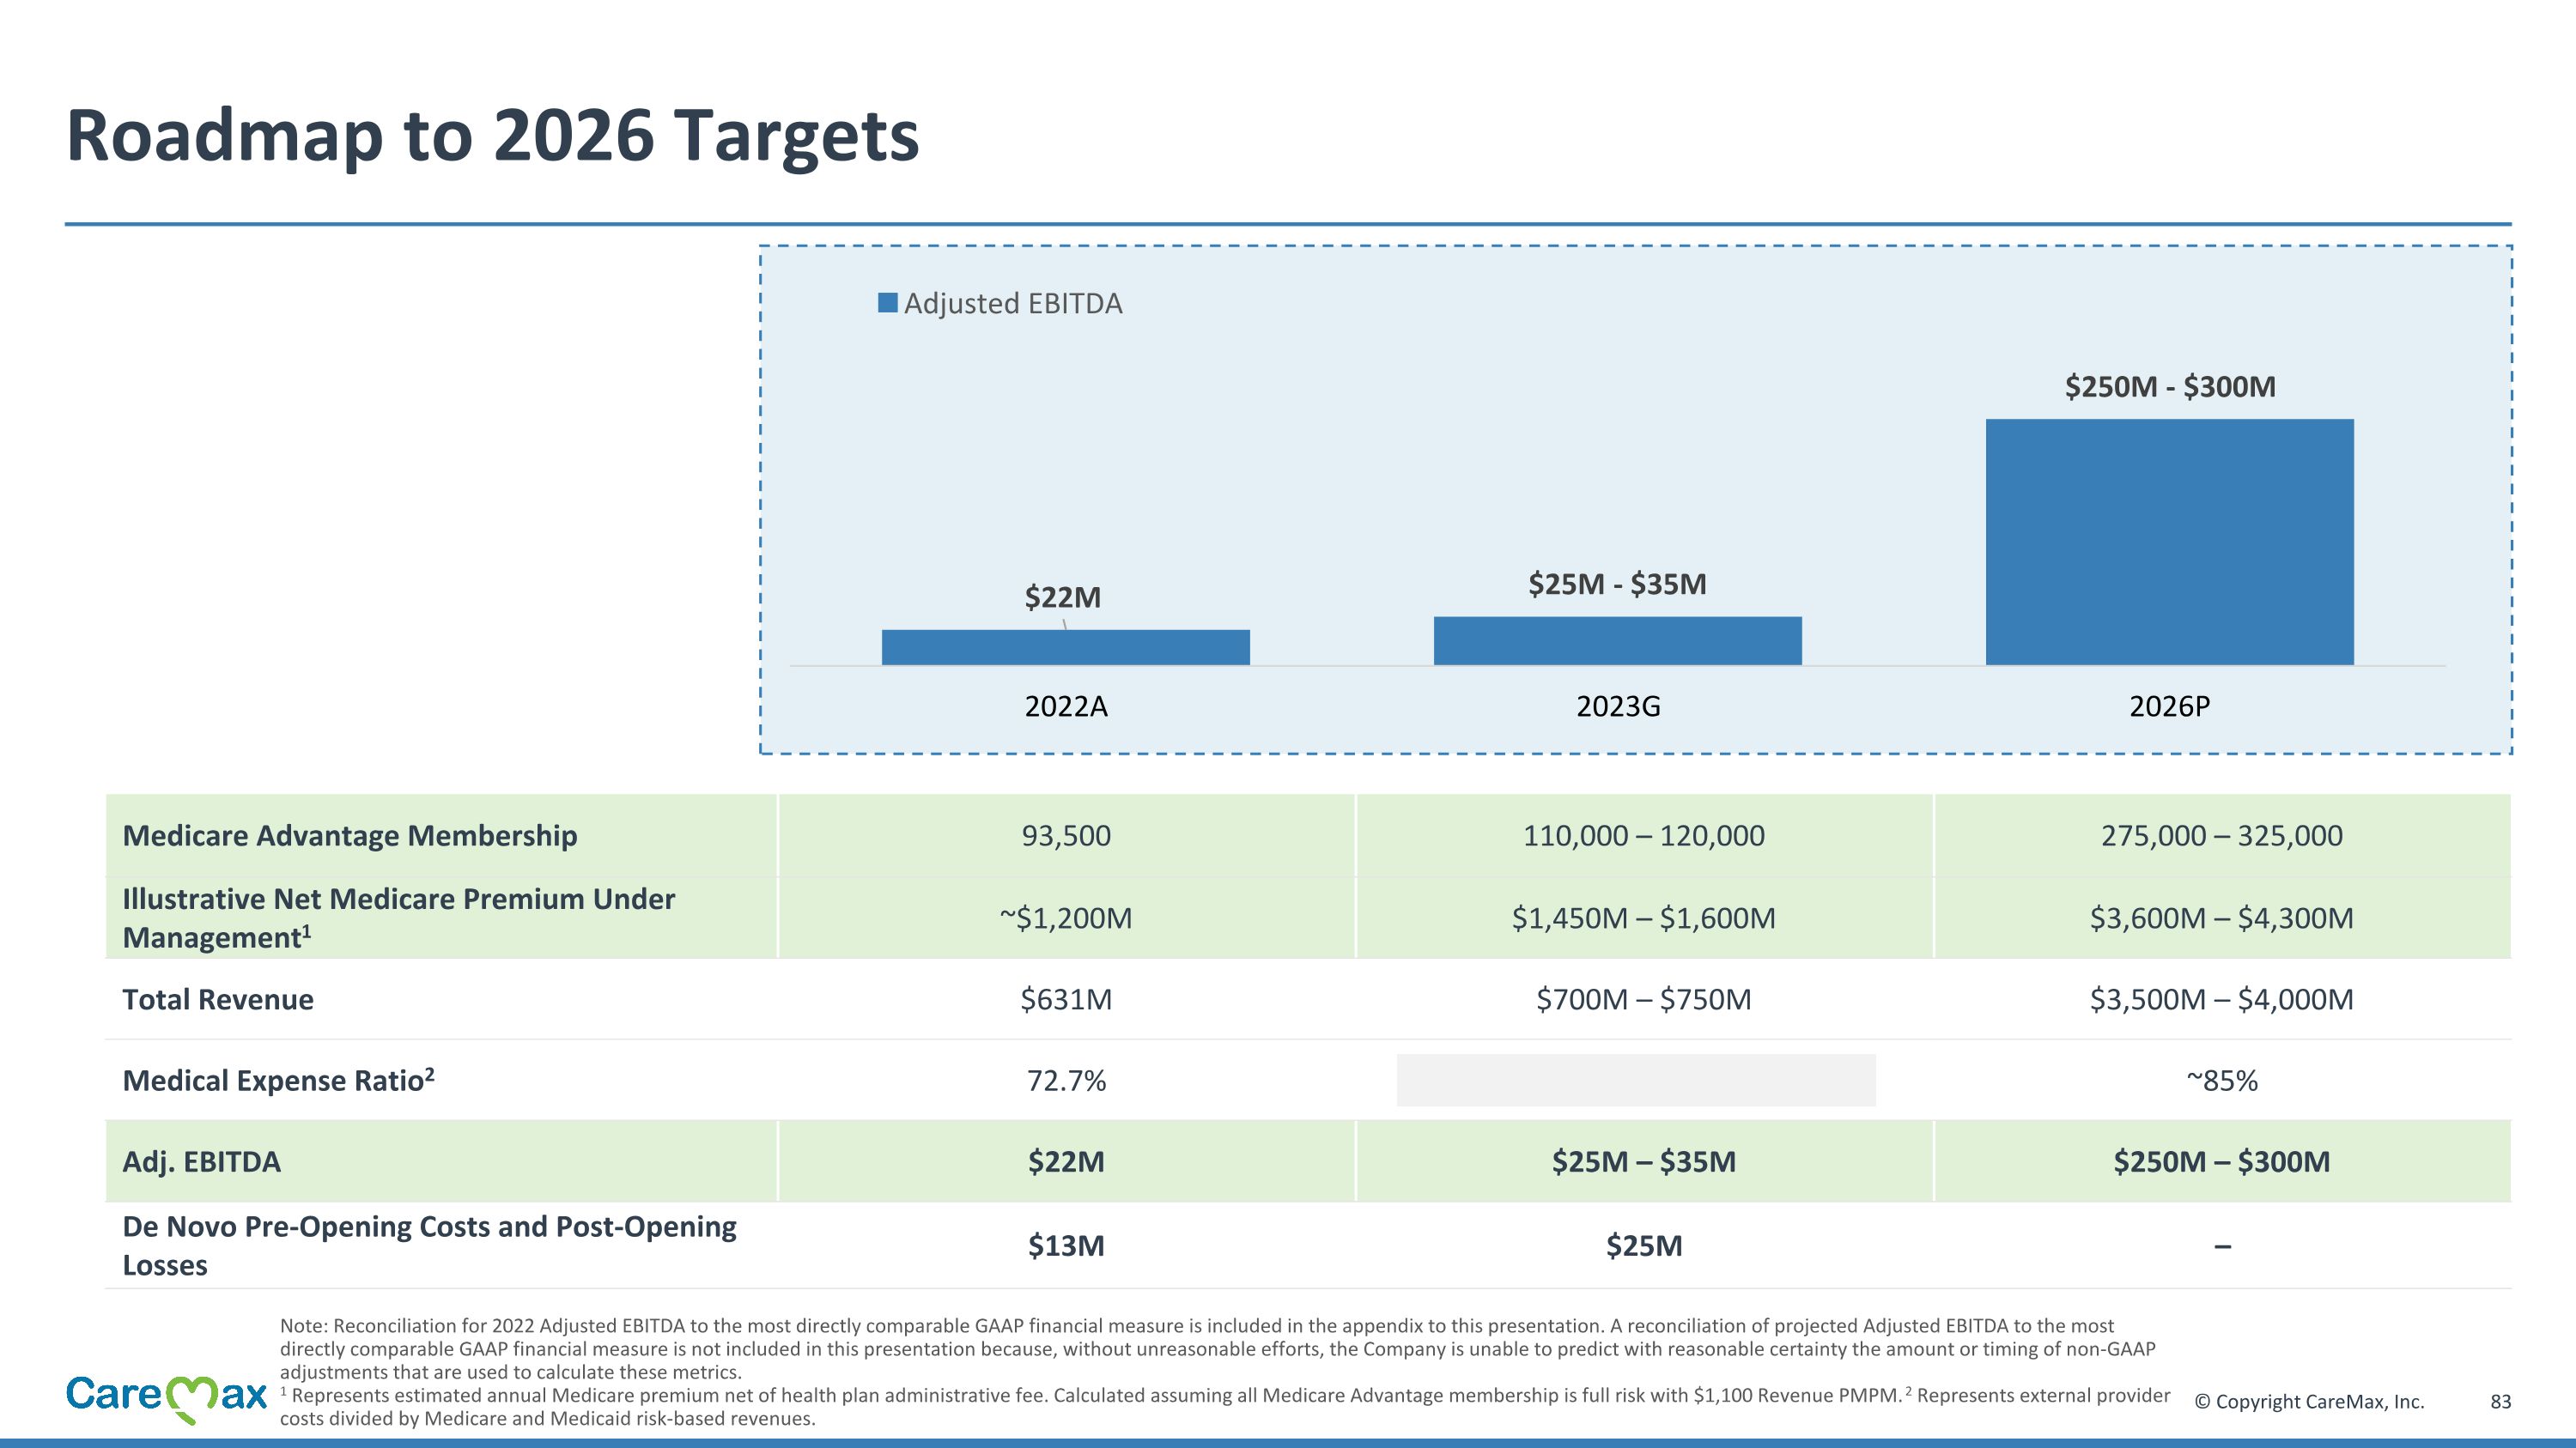Click the '$1,450M – $1,600M' cell
Screen dimensions: 2576x1448
click(1644, 918)
